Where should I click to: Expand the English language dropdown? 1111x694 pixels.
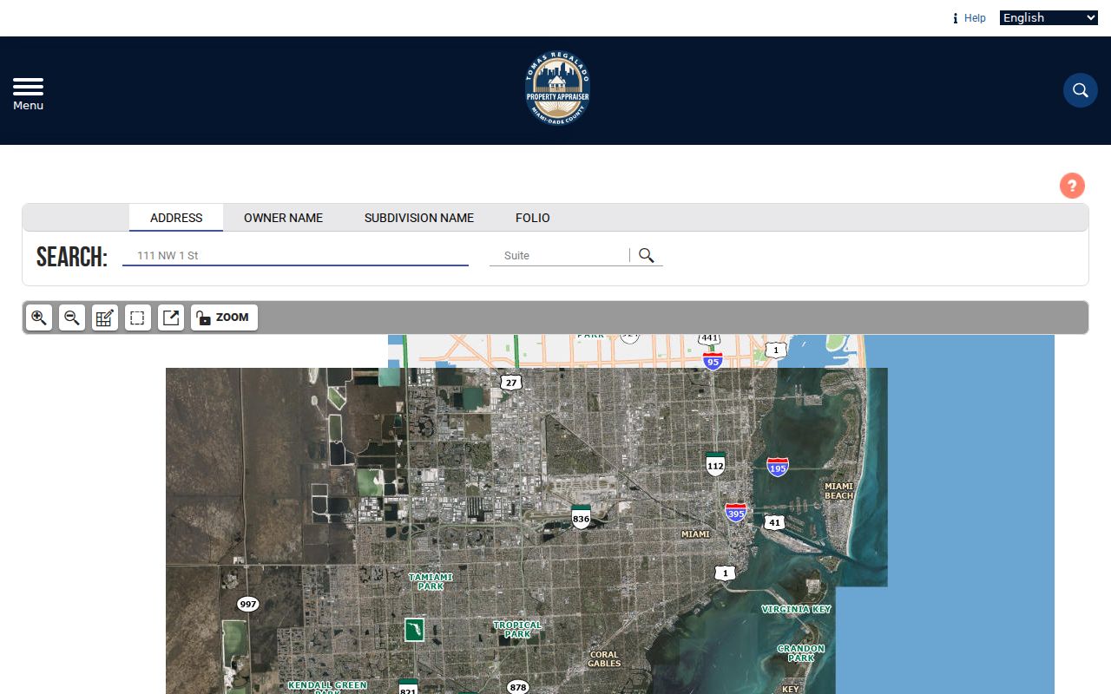point(1049,18)
